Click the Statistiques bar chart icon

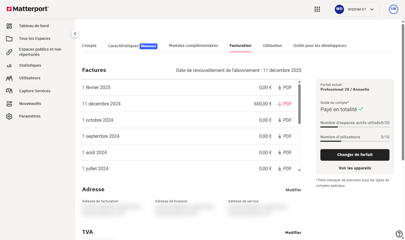click(x=9, y=65)
